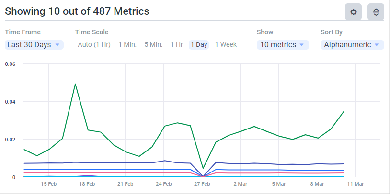390x194 pixels.
Task: Click the '8 Mar' x-axis label
Action: [x=317, y=184]
